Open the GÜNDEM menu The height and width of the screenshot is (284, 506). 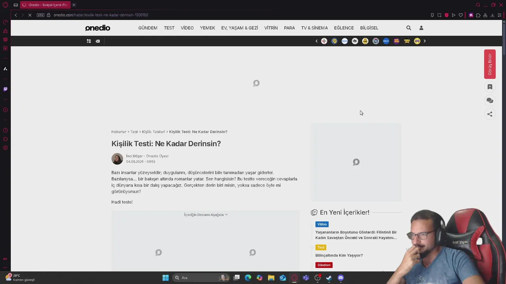point(148,28)
